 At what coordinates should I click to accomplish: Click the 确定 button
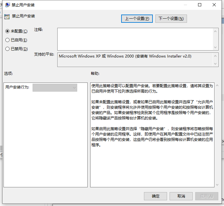click(x=155, y=196)
